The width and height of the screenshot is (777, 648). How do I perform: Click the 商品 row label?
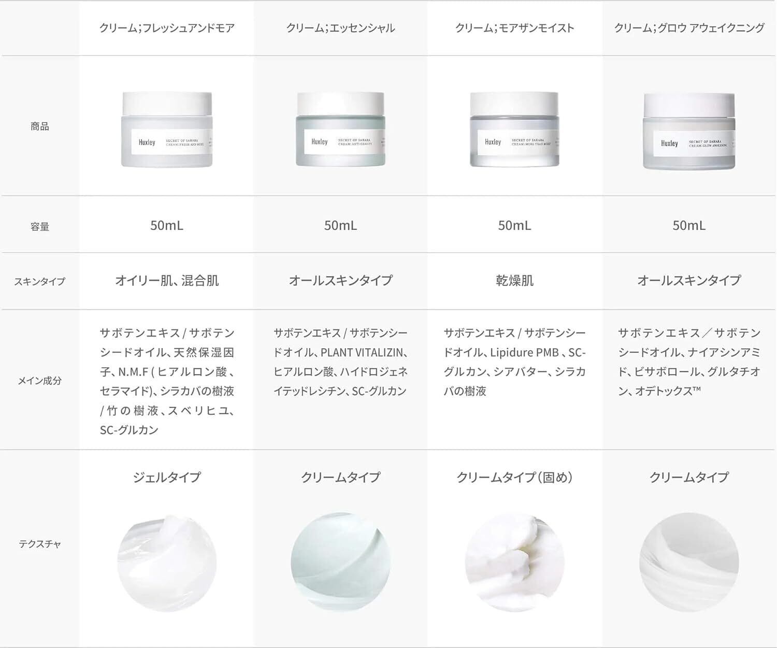(x=40, y=126)
